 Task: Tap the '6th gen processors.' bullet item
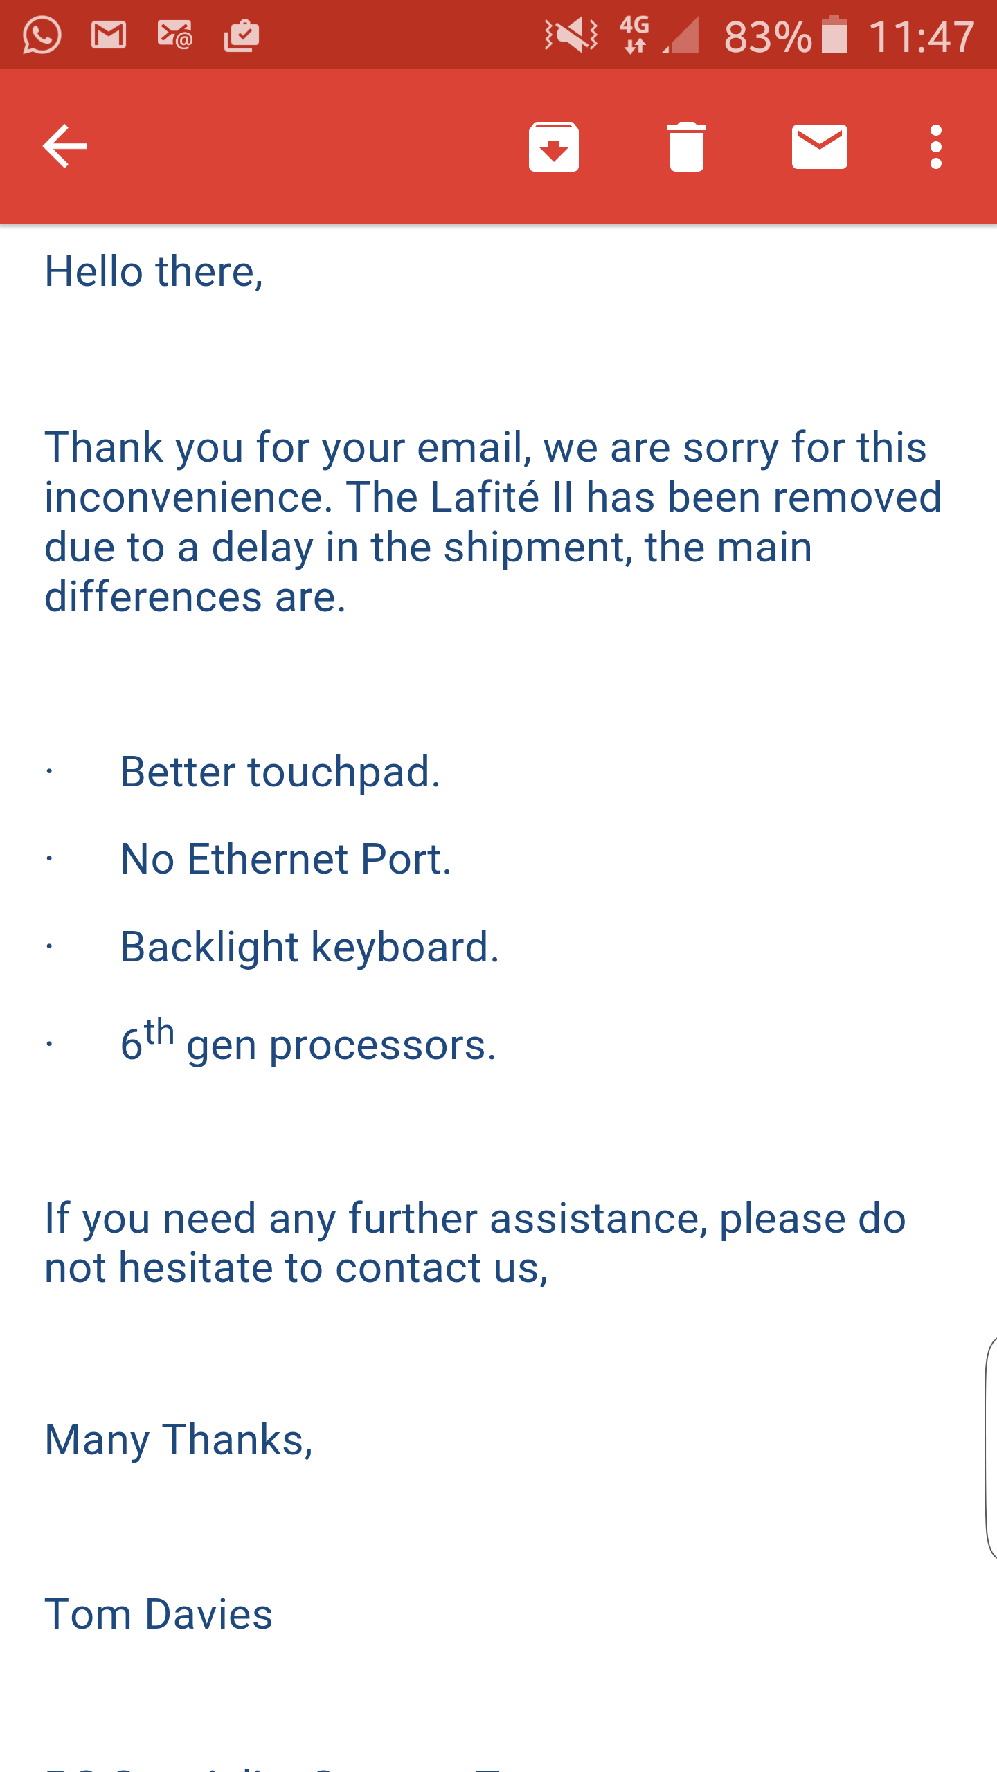(x=308, y=1040)
